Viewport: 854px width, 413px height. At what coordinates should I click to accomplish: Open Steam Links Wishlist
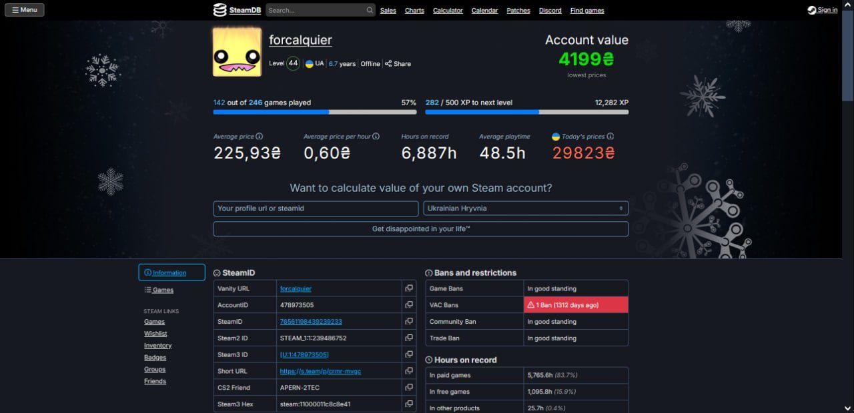(155, 334)
